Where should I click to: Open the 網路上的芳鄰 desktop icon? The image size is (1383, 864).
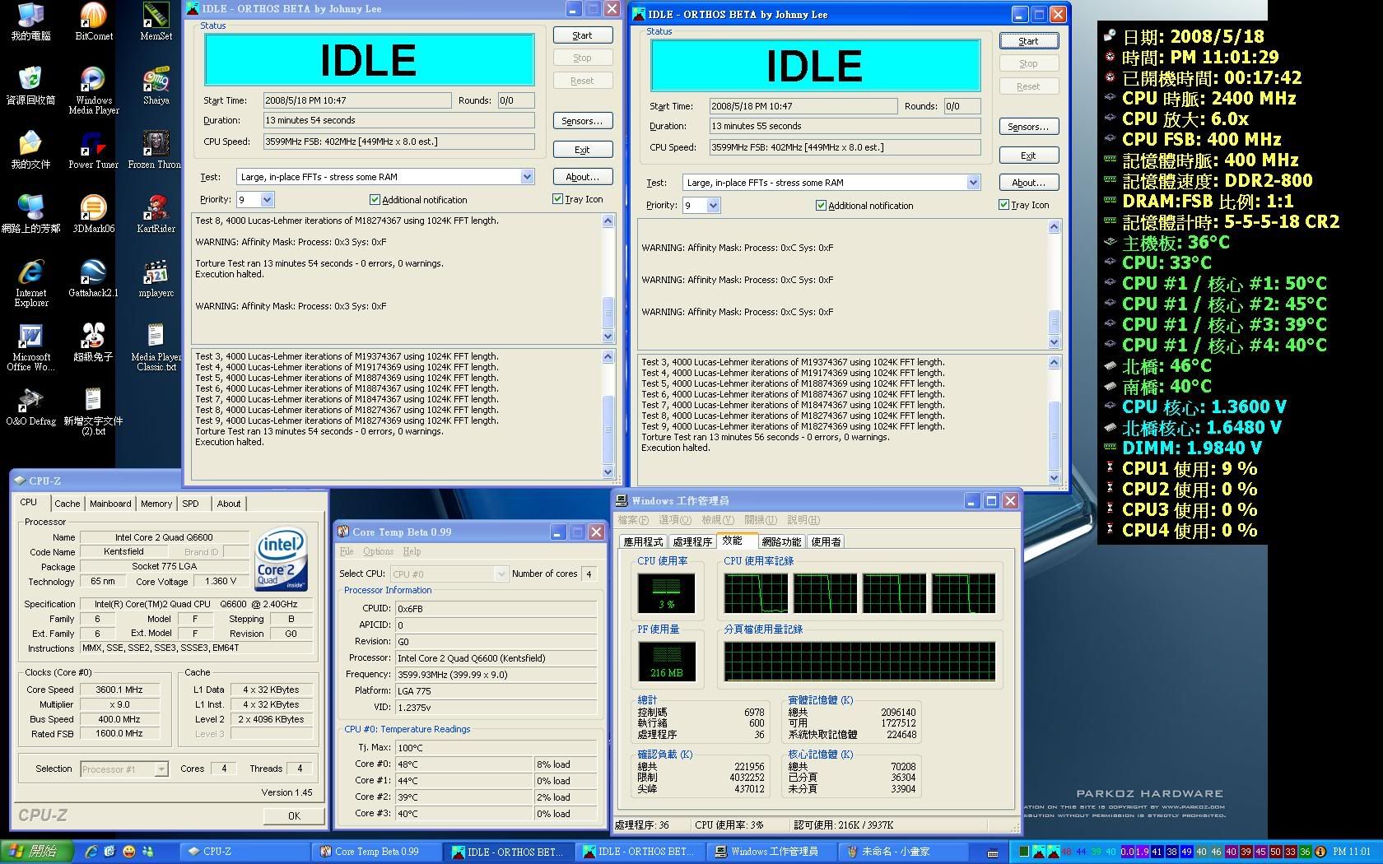coord(30,214)
